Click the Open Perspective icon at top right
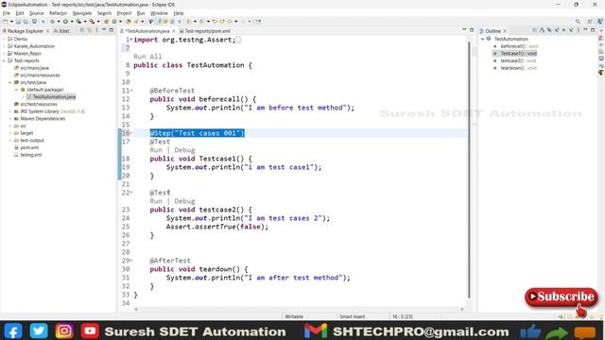The width and height of the screenshot is (605, 340). (x=590, y=22)
